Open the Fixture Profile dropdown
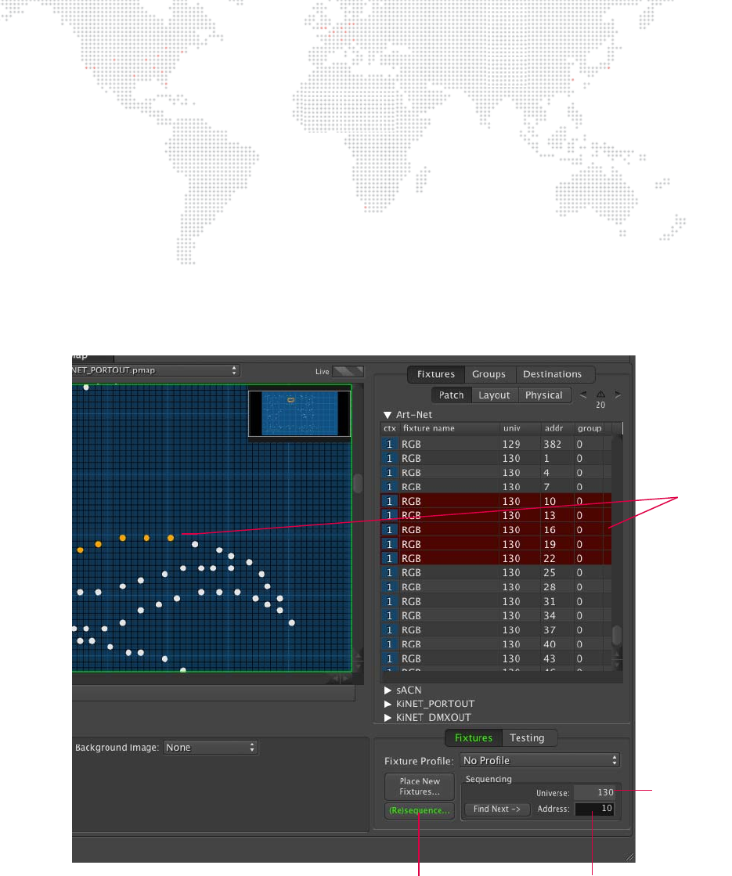The image size is (732, 876). click(x=539, y=760)
